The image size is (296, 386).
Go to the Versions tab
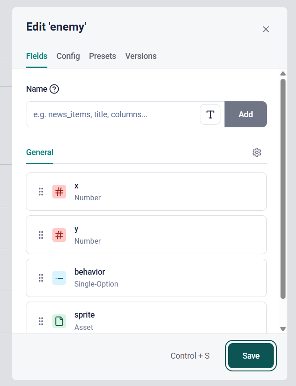[x=141, y=56]
